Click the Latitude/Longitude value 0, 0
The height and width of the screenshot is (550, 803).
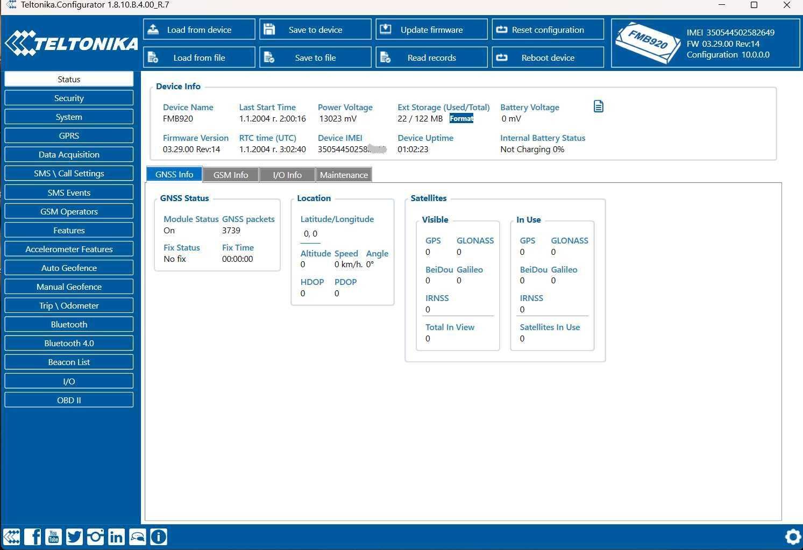coord(310,233)
